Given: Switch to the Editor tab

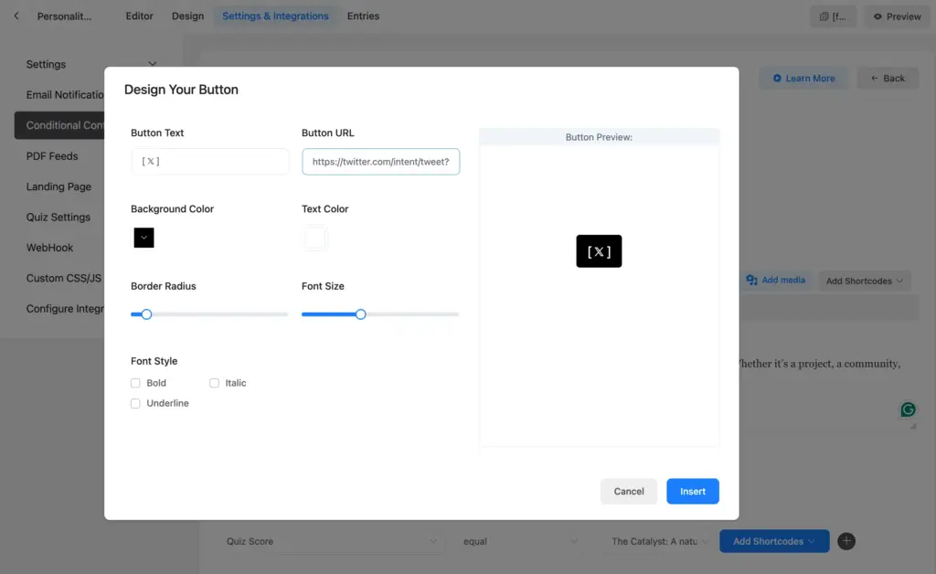Looking at the screenshot, I should coord(139,16).
